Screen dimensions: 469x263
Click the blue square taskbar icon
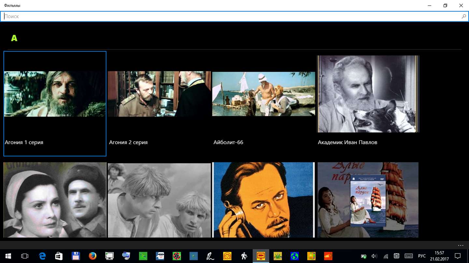click(193, 256)
